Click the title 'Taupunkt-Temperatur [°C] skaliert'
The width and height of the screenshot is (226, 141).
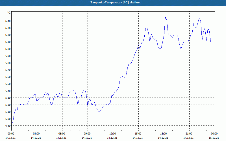coord(115,3)
